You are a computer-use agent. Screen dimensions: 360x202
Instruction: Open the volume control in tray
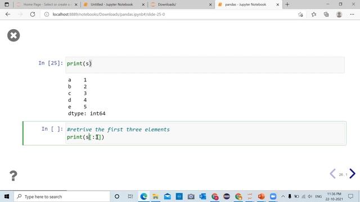[x=310, y=196]
